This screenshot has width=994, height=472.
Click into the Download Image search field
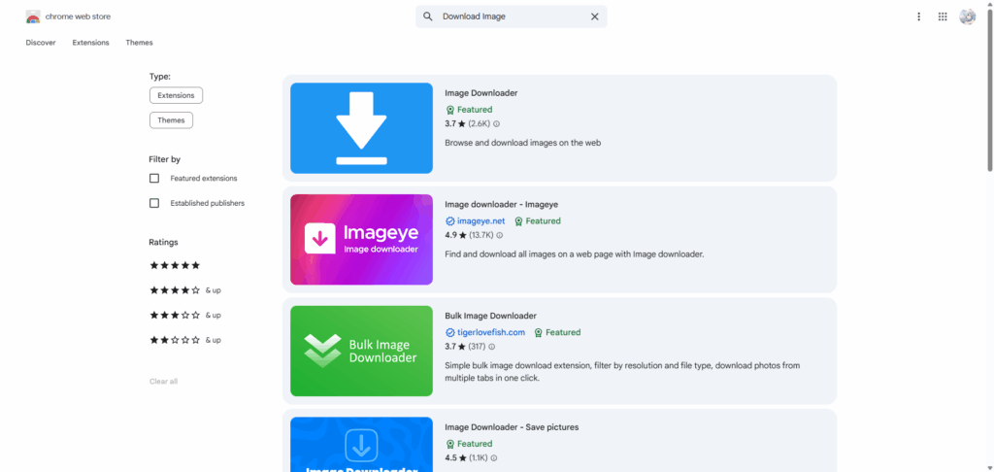(x=514, y=17)
